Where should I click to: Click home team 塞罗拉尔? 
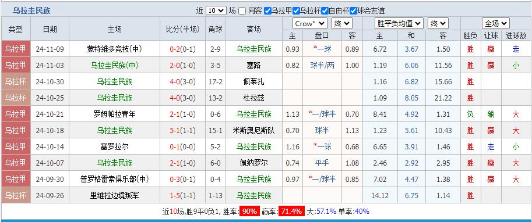[114, 146]
